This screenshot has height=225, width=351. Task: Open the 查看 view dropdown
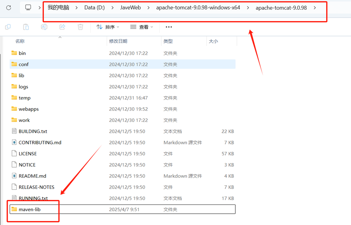[142, 27]
